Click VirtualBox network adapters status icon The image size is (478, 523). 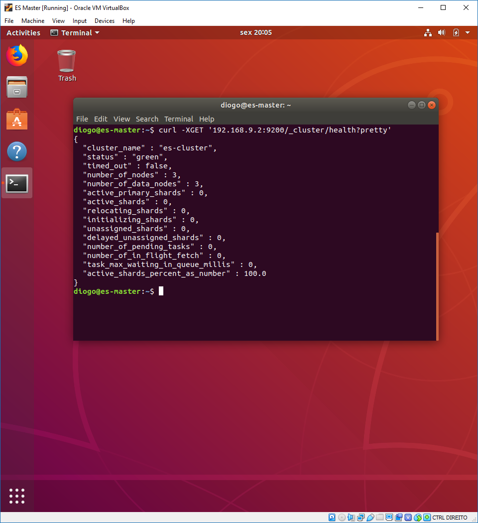pyautogui.click(x=360, y=518)
